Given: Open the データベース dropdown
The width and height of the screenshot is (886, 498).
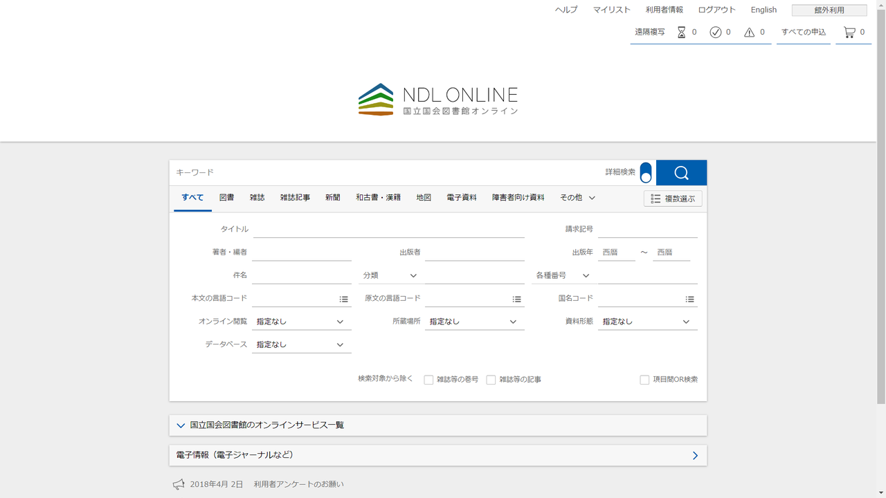Looking at the screenshot, I should click(302, 344).
